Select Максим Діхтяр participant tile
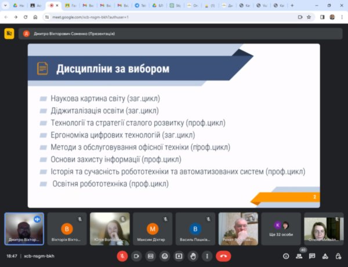 pos(153,228)
